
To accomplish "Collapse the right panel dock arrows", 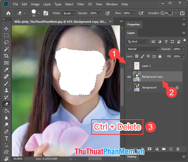I will [x=184, y=19].
